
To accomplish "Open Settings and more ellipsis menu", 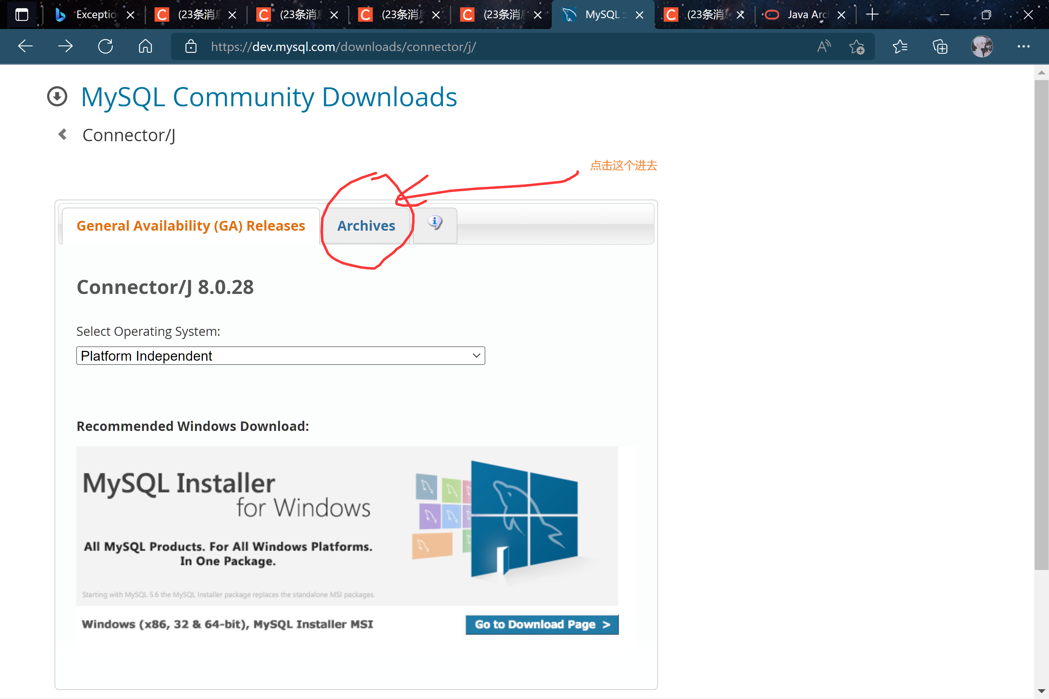I will (1023, 46).
